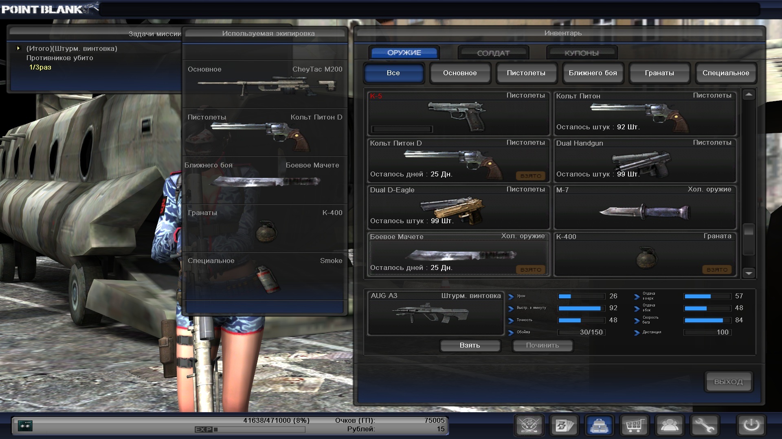This screenshot has width=782, height=439.
Task: Click equipped CheyTac M200 primary slot
Action: pyautogui.click(x=265, y=84)
